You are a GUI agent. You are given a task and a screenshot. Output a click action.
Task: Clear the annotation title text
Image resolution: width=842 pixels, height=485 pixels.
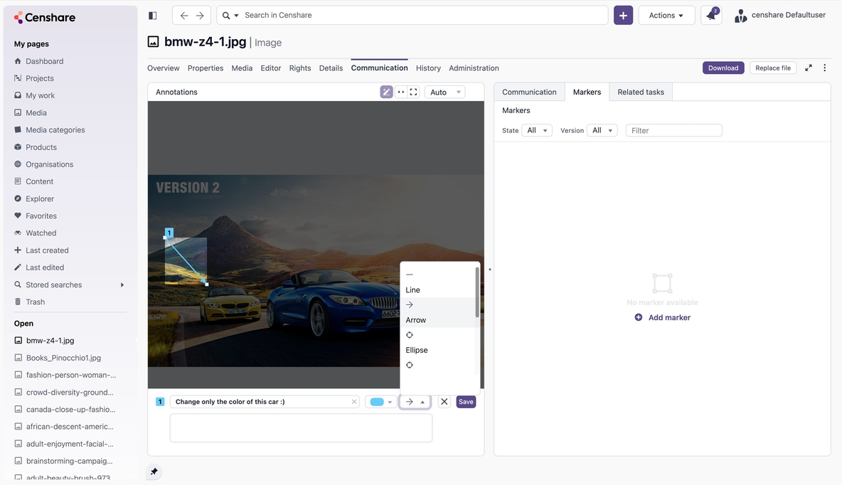tap(354, 402)
